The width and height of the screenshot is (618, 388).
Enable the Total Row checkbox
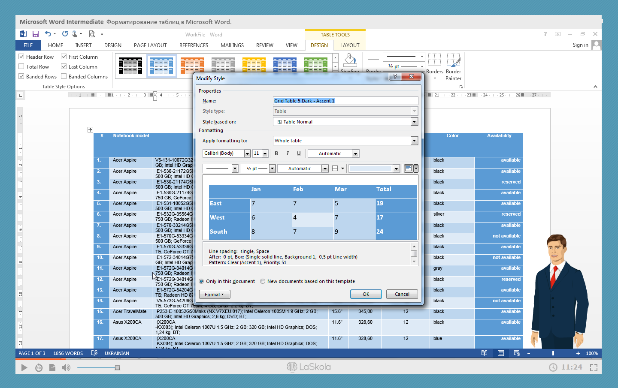point(21,66)
